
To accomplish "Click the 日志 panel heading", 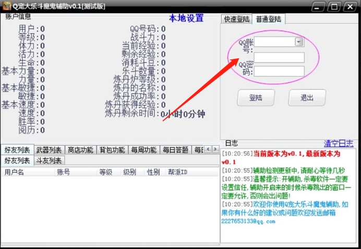I will (232, 143).
